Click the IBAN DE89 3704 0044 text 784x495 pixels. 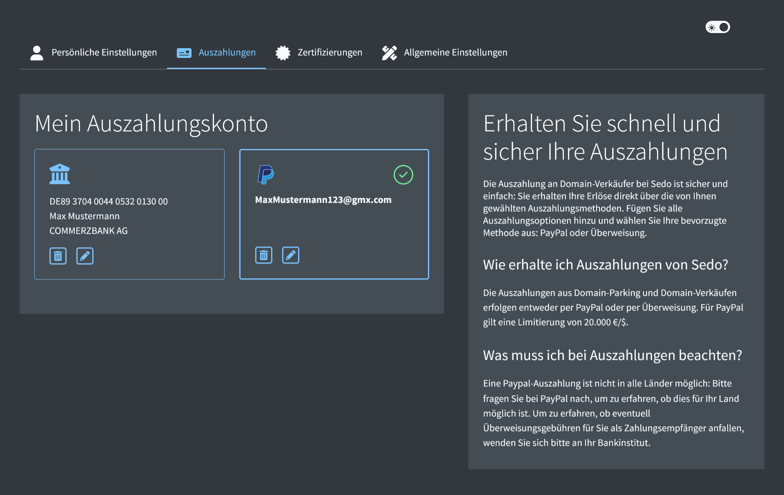point(109,202)
